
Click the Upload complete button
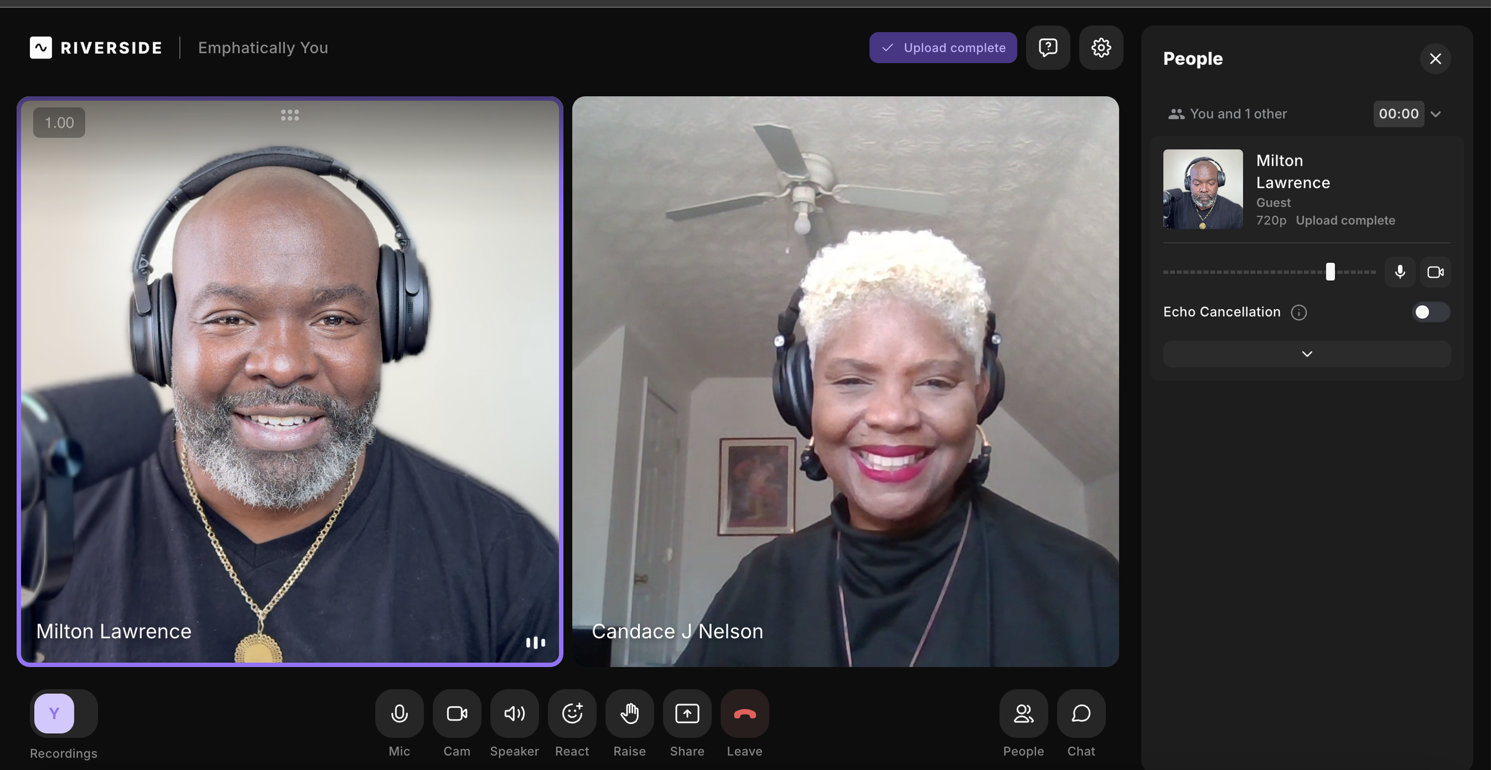pos(943,48)
